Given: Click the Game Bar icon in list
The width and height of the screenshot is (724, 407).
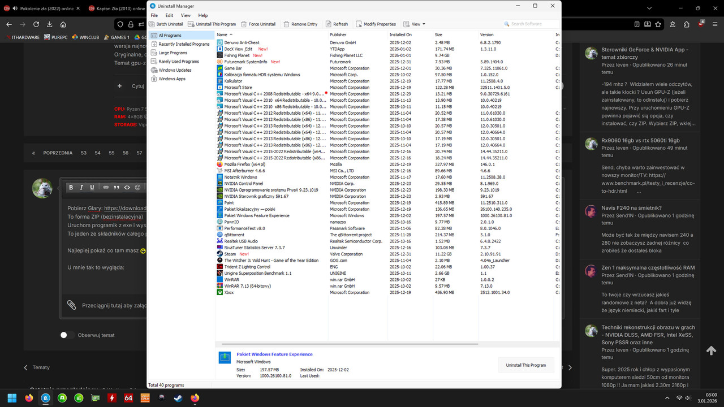Looking at the screenshot, I should click(220, 68).
